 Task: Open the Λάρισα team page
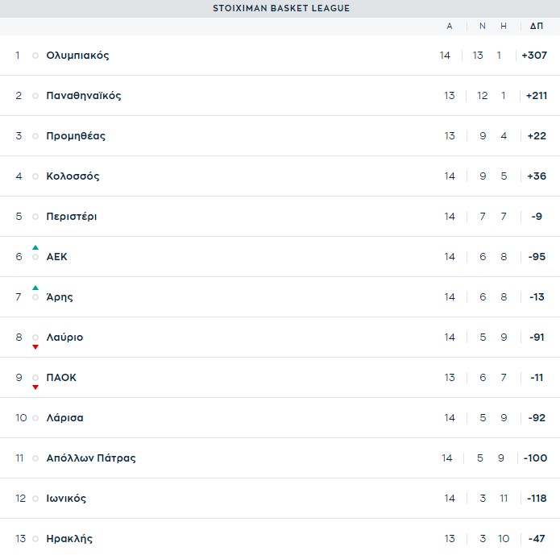[x=65, y=418]
